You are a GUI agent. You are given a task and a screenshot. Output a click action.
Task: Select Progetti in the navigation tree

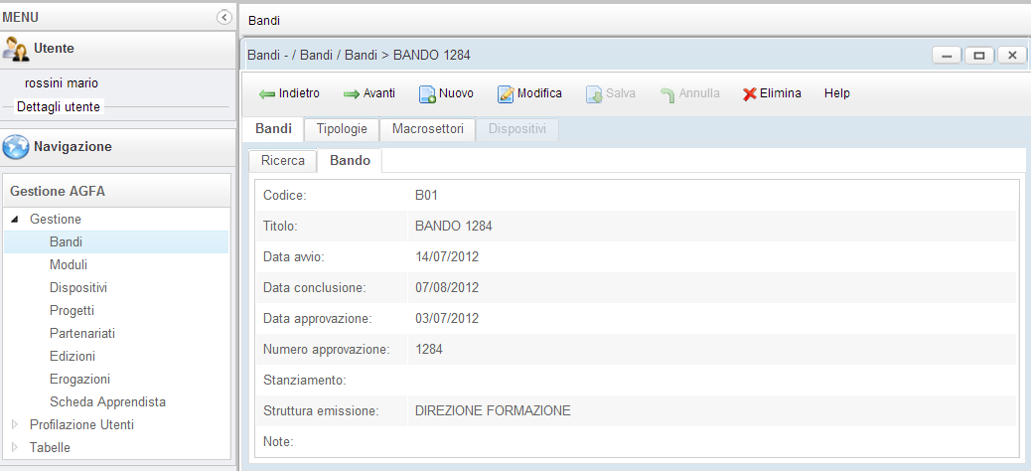[x=72, y=311]
